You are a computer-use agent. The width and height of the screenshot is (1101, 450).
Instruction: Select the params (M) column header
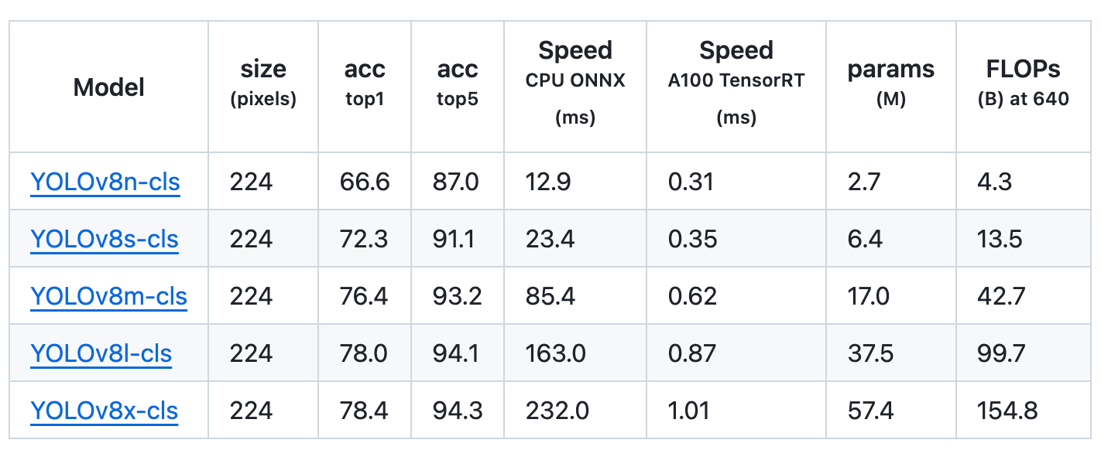tap(890, 84)
